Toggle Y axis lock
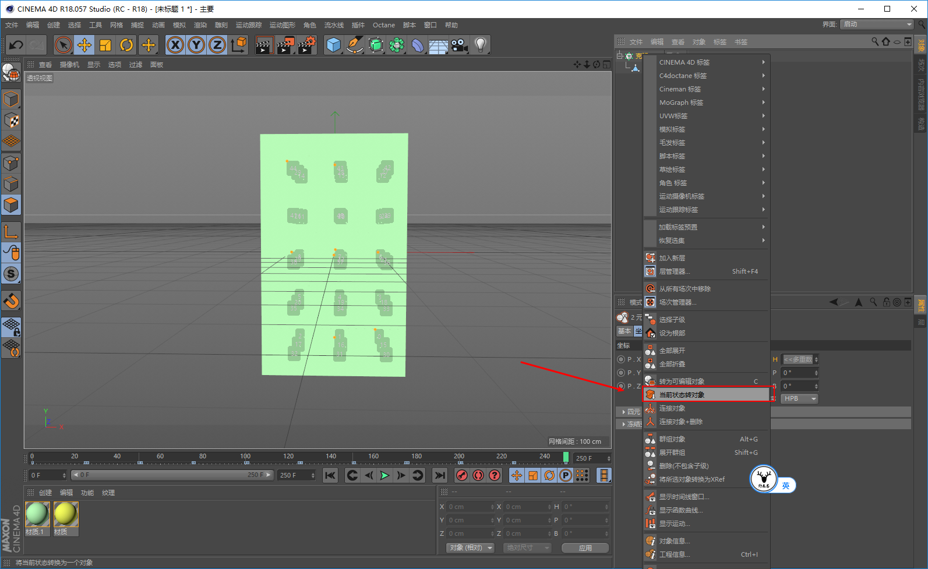 [196, 45]
